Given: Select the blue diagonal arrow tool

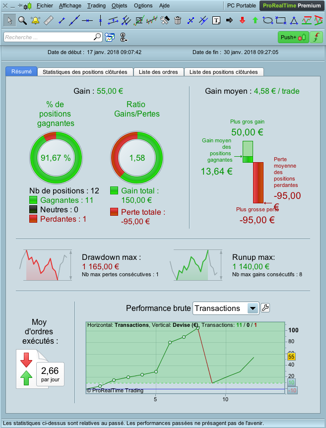Looking at the screenshot, I should [x=191, y=20].
